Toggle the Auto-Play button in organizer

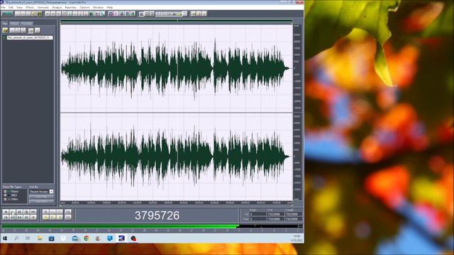click(x=41, y=197)
